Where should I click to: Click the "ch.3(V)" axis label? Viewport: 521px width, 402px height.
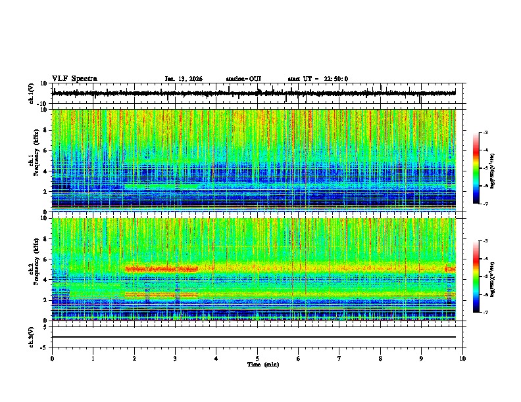coord(32,338)
